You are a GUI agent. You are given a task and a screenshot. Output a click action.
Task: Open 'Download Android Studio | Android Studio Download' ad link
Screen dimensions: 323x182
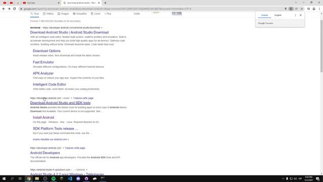(x=70, y=32)
